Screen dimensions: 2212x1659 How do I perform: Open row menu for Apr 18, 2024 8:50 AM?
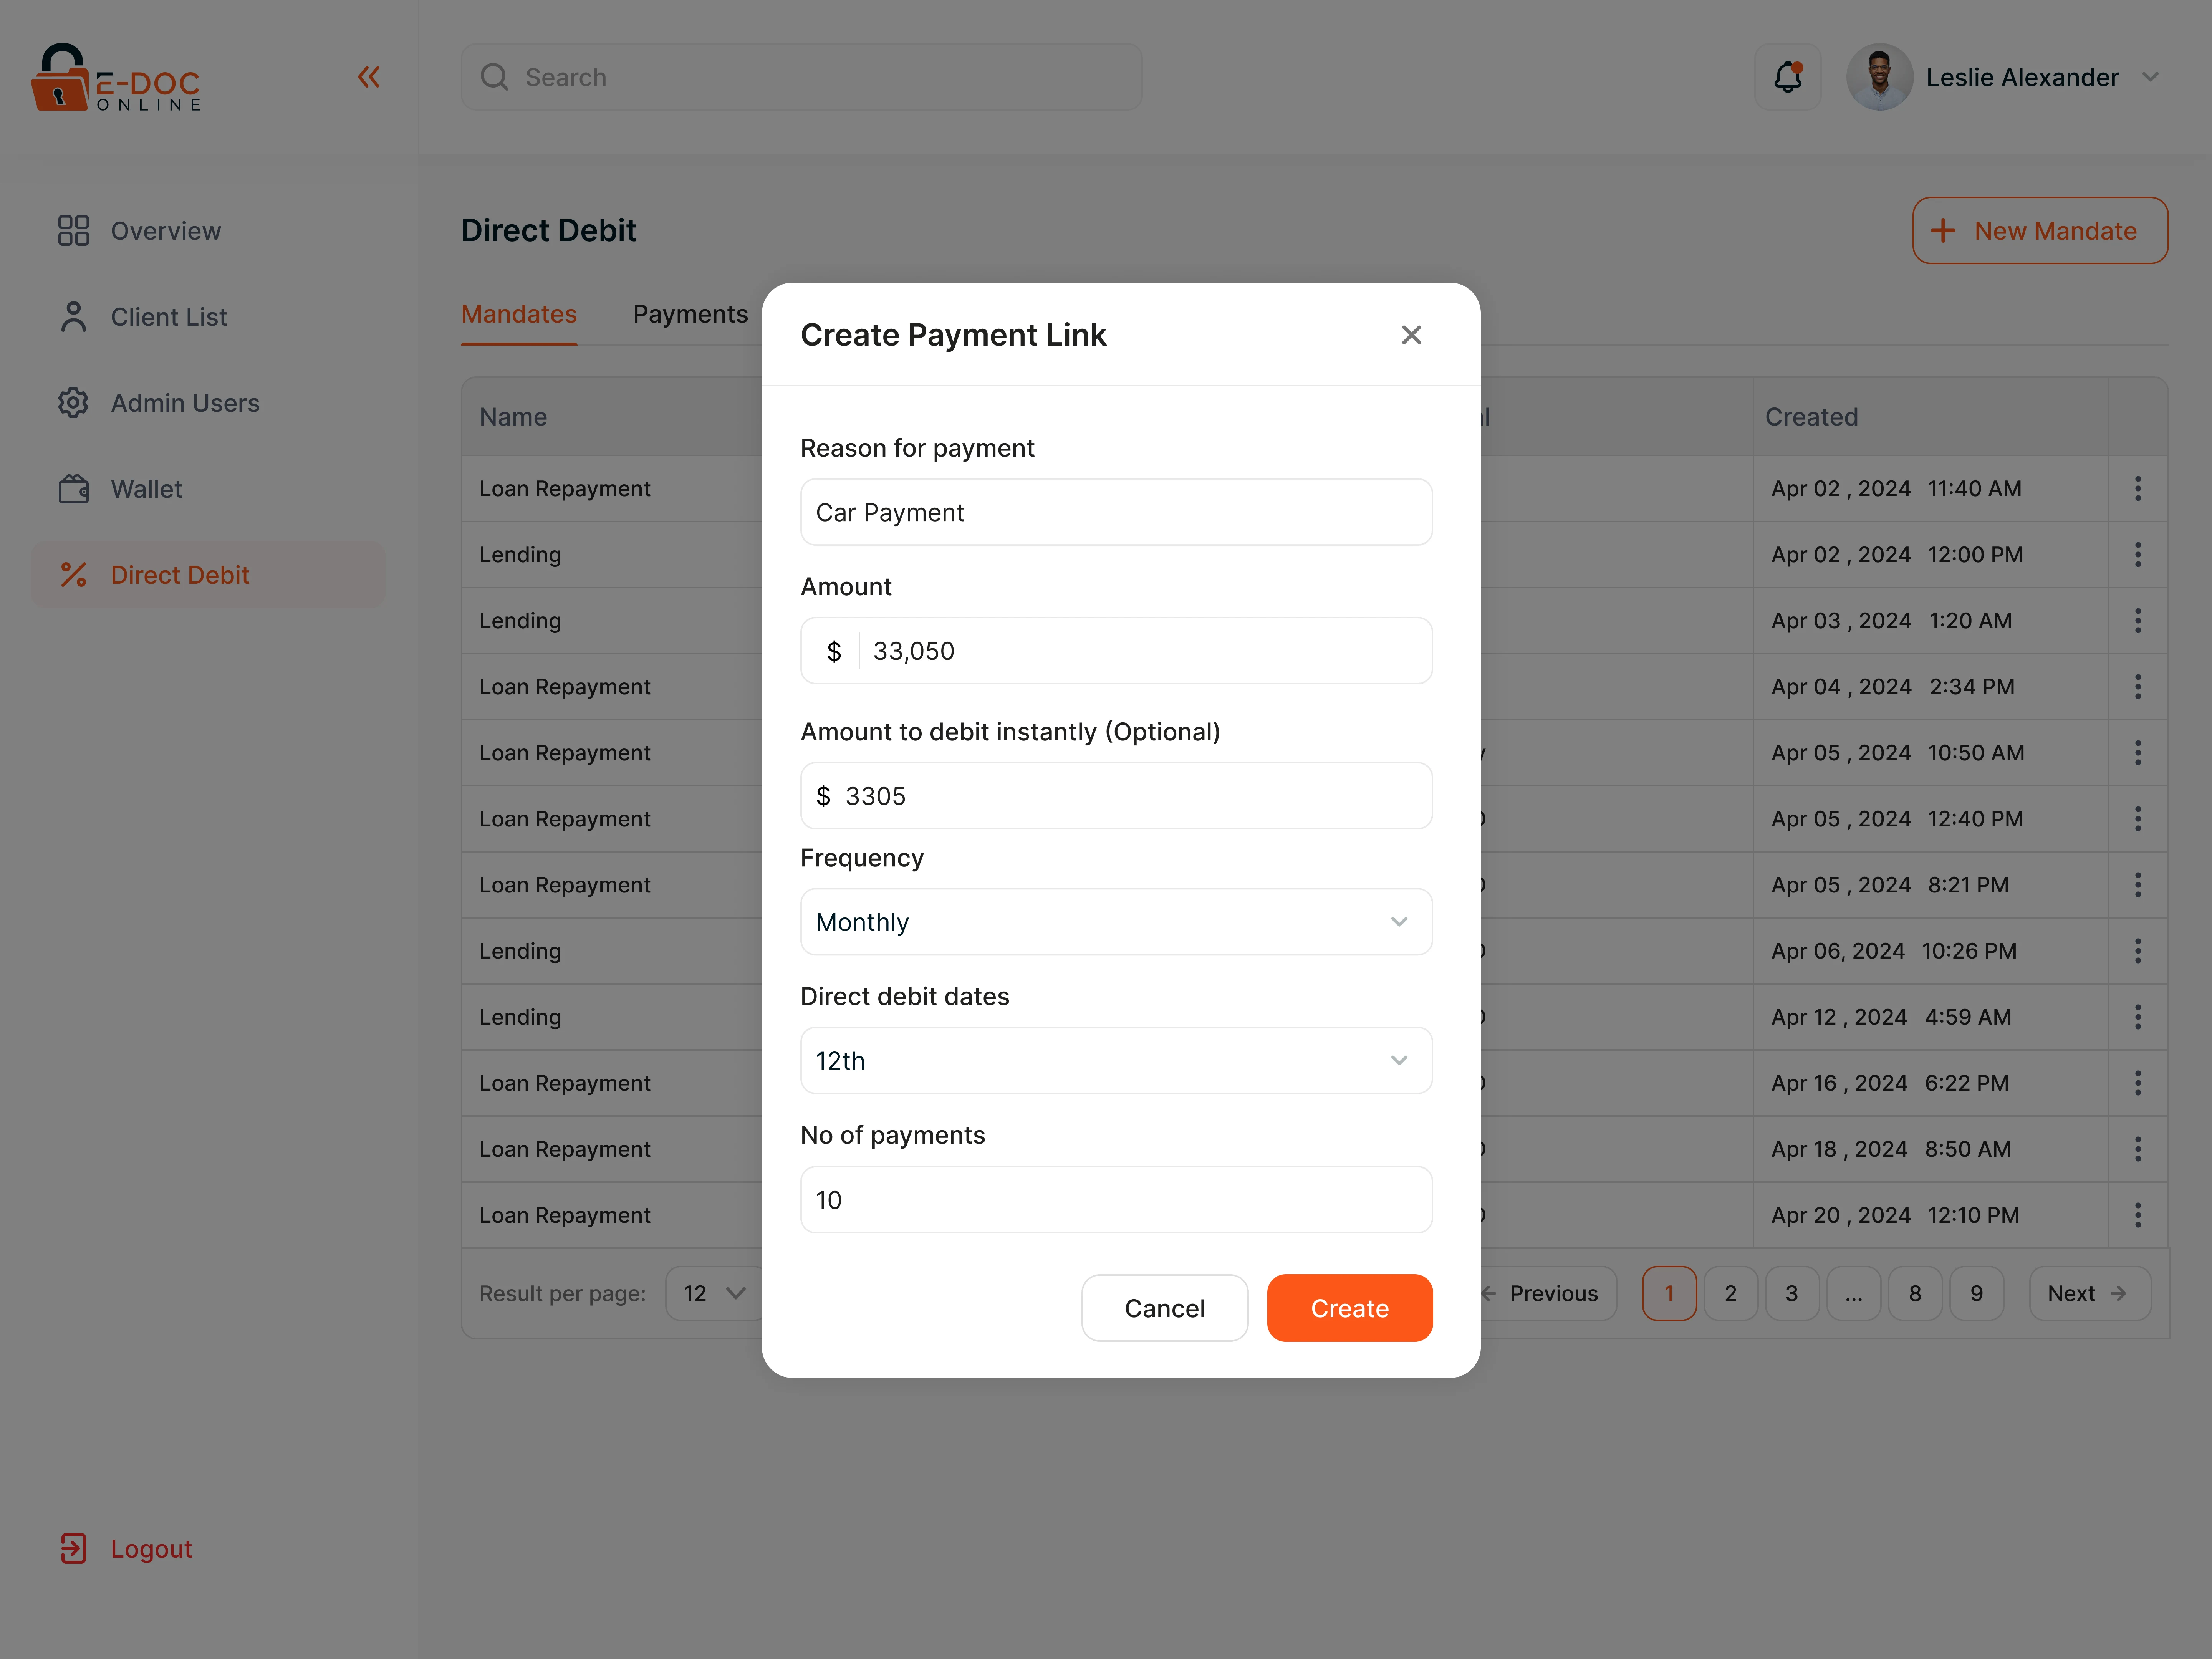[2138, 1149]
